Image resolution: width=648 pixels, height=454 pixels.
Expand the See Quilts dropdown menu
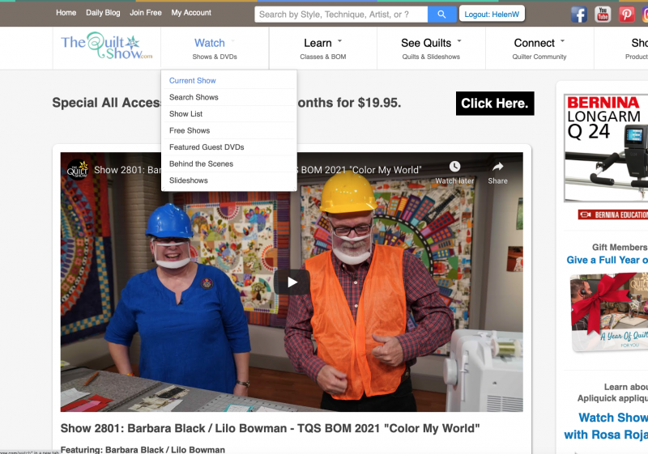430,43
